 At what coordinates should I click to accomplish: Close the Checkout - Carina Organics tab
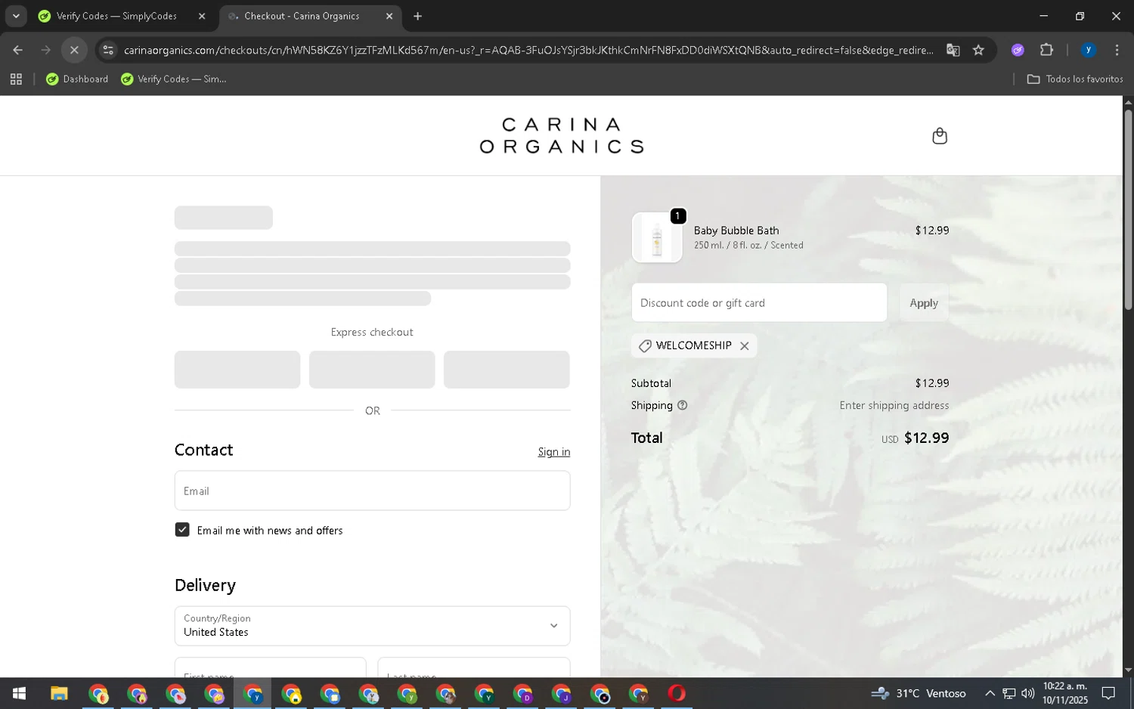tap(389, 16)
